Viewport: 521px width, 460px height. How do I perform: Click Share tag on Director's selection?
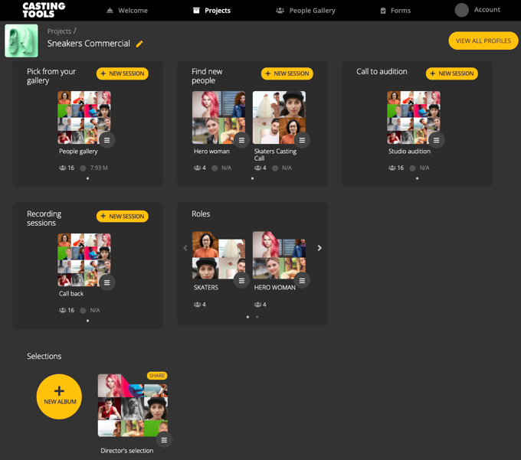(157, 375)
